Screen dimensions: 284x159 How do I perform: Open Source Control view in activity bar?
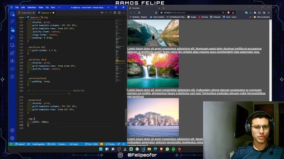tap(12, 30)
